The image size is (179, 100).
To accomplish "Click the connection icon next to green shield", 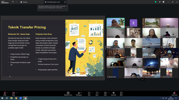I will point(160,2).
